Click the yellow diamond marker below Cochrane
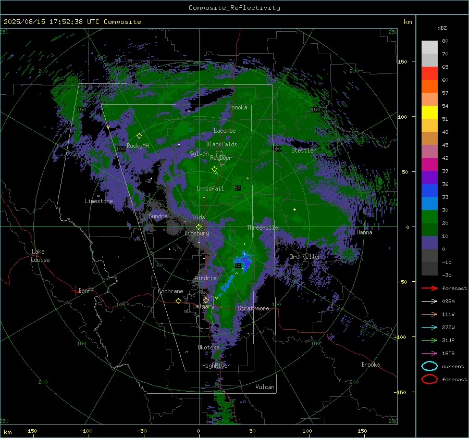The image size is (469, 438). pyautogui.click(x=178, y=301)
